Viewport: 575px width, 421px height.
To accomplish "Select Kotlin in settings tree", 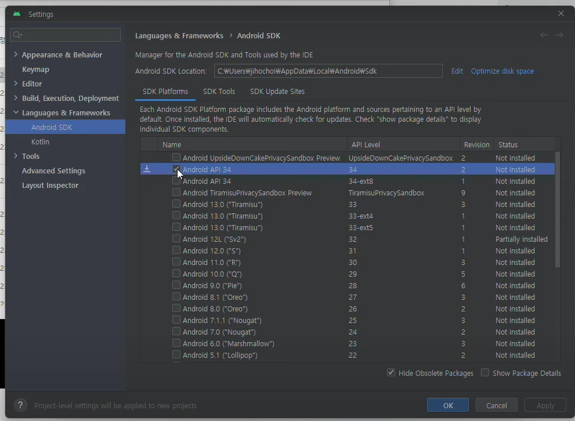I will click(x=40, y=142).
